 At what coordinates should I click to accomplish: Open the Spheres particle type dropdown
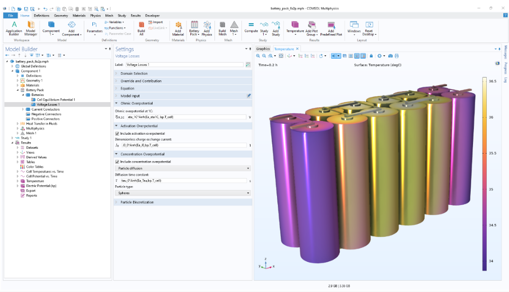[183, 193]
